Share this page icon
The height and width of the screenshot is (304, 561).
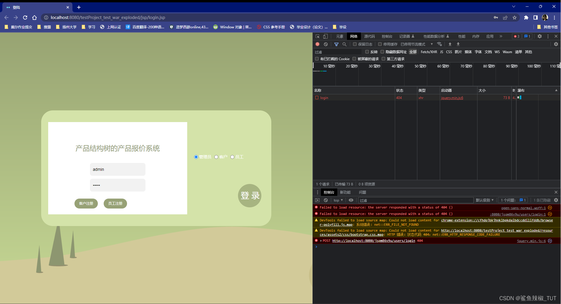point(505,18)
